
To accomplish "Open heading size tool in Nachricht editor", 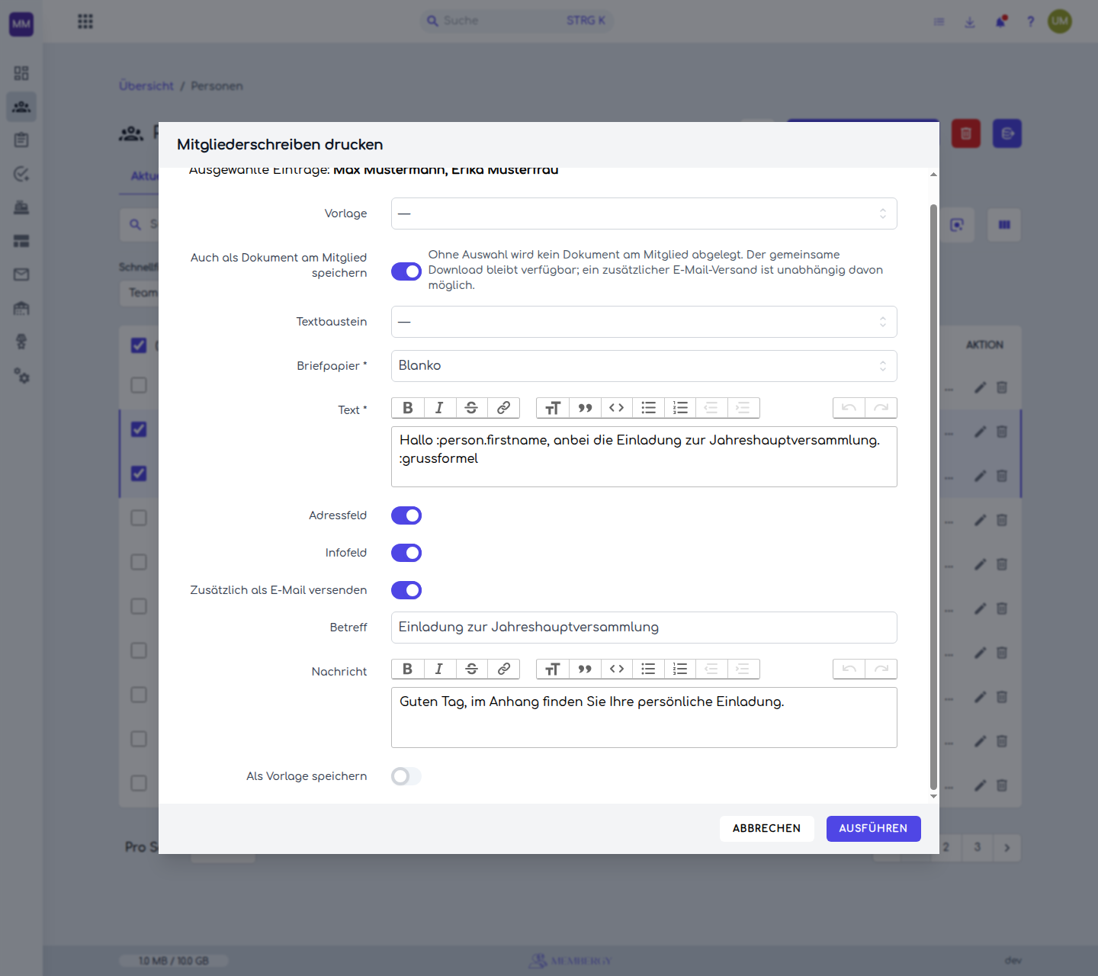I will click(553, 669).
